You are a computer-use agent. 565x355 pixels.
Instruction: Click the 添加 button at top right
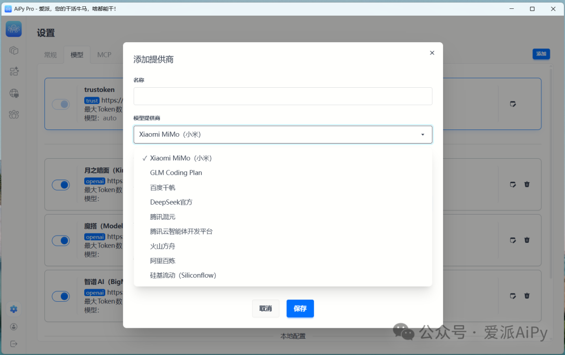pyautogui.click(x=541, y=54)
